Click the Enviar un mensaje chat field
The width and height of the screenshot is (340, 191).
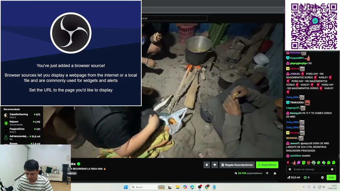click(311, 169)
